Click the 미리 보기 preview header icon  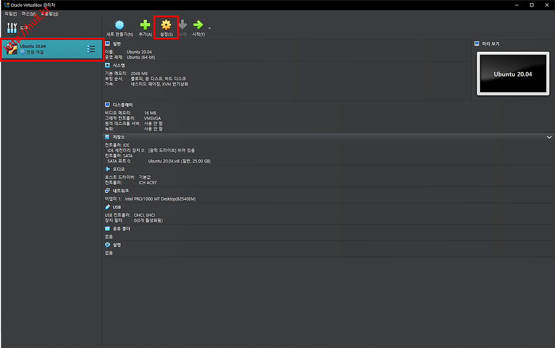click(477, 44)
